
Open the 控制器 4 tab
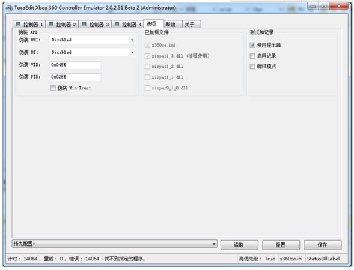click(128, 25)
